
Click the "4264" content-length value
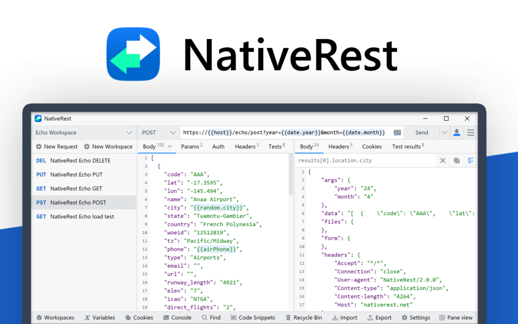[403, 296]
